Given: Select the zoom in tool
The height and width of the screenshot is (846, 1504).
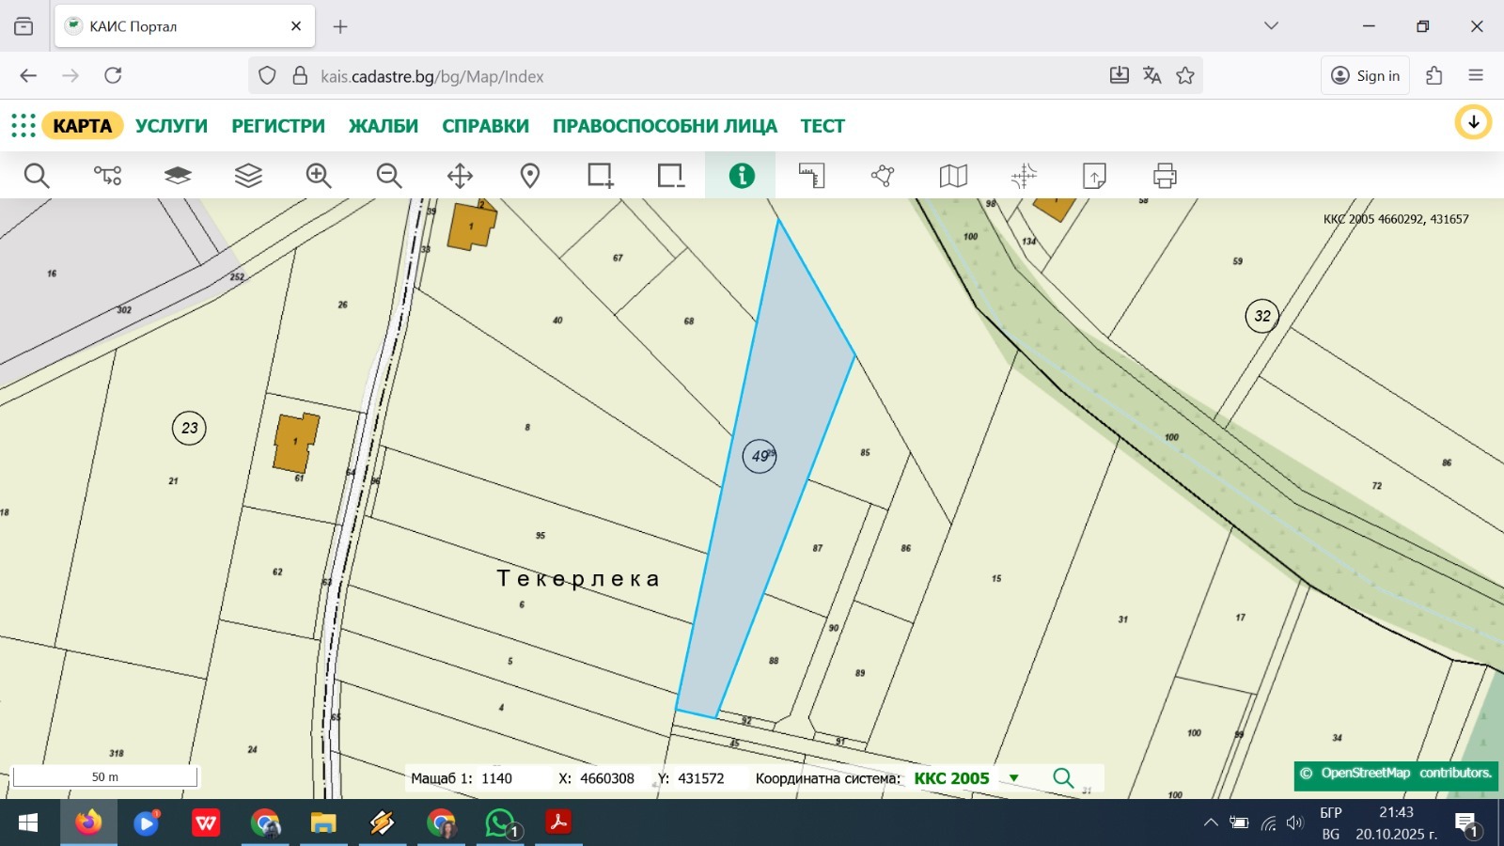Looking at the screenshot, I should (x=319, y=176).
